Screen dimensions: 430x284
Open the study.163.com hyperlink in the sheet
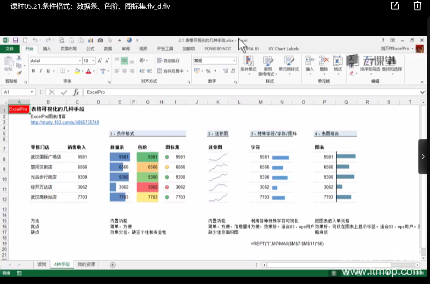point(64,122)
